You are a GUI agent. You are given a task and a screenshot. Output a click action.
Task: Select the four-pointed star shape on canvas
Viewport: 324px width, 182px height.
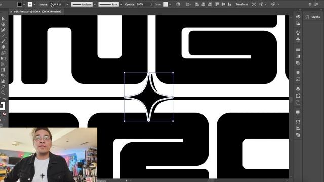148,97
